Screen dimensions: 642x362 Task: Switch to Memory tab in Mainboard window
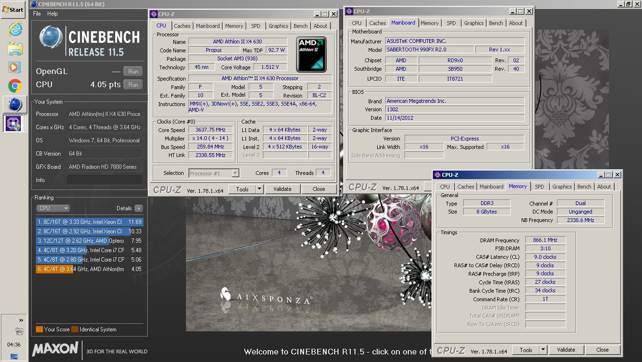tap(430, 23)
